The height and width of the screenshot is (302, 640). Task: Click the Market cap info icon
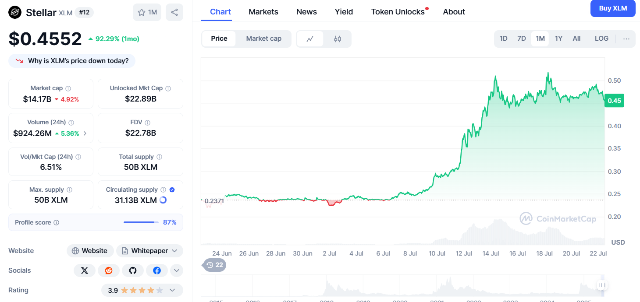pos(68,88)
